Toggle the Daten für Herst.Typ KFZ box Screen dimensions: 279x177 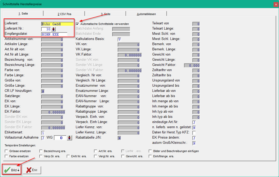[194, 133]
